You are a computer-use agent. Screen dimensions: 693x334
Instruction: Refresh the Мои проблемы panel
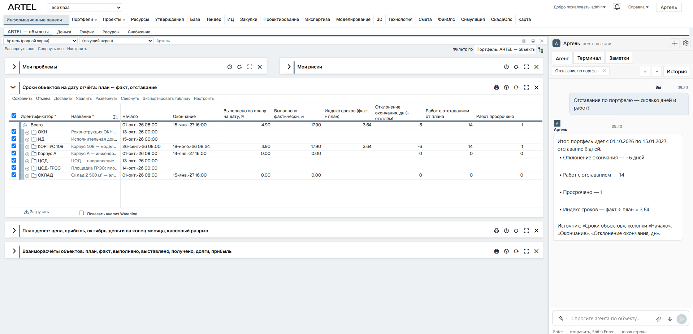click(239, 67)
